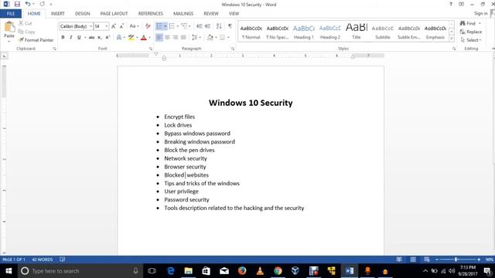Switch to the DESIGN tab
Image resolution: width=495 pixels, height=278 pixels.
83,14
